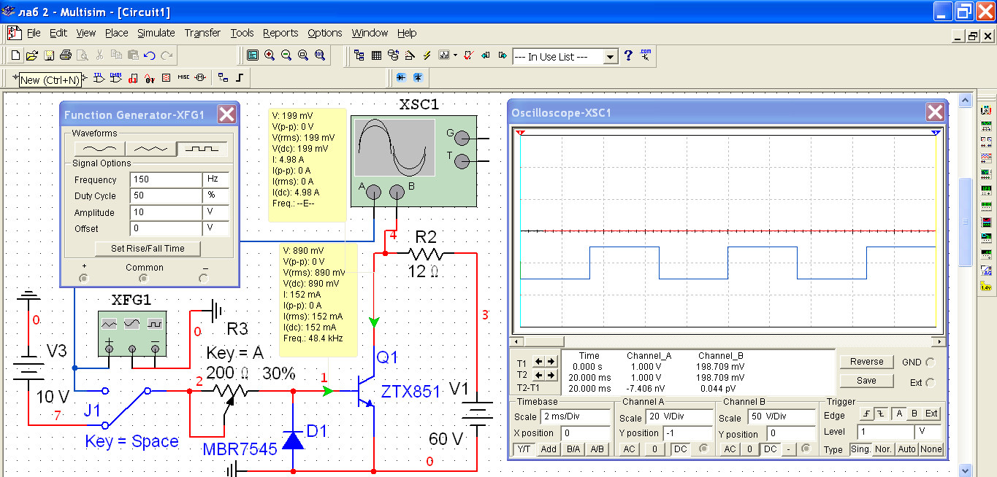Zoom out of the circuit sheet

286,55
